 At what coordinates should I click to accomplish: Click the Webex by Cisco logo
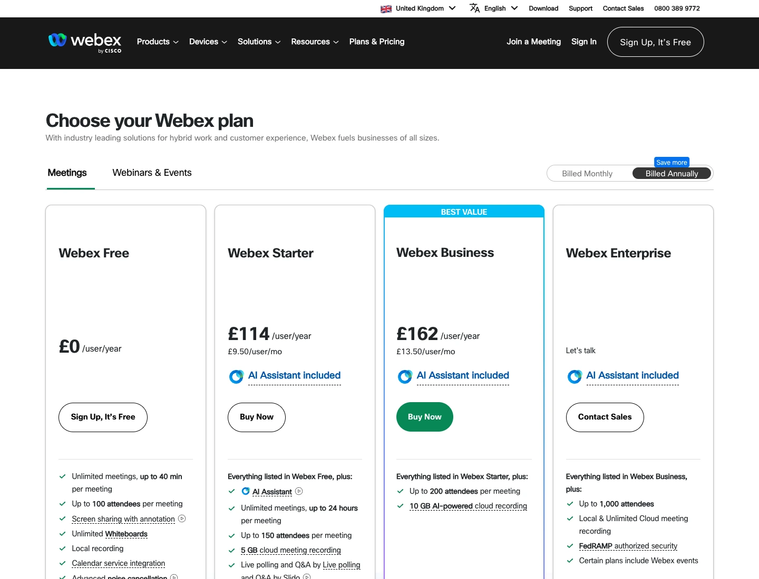click(85, 43)
